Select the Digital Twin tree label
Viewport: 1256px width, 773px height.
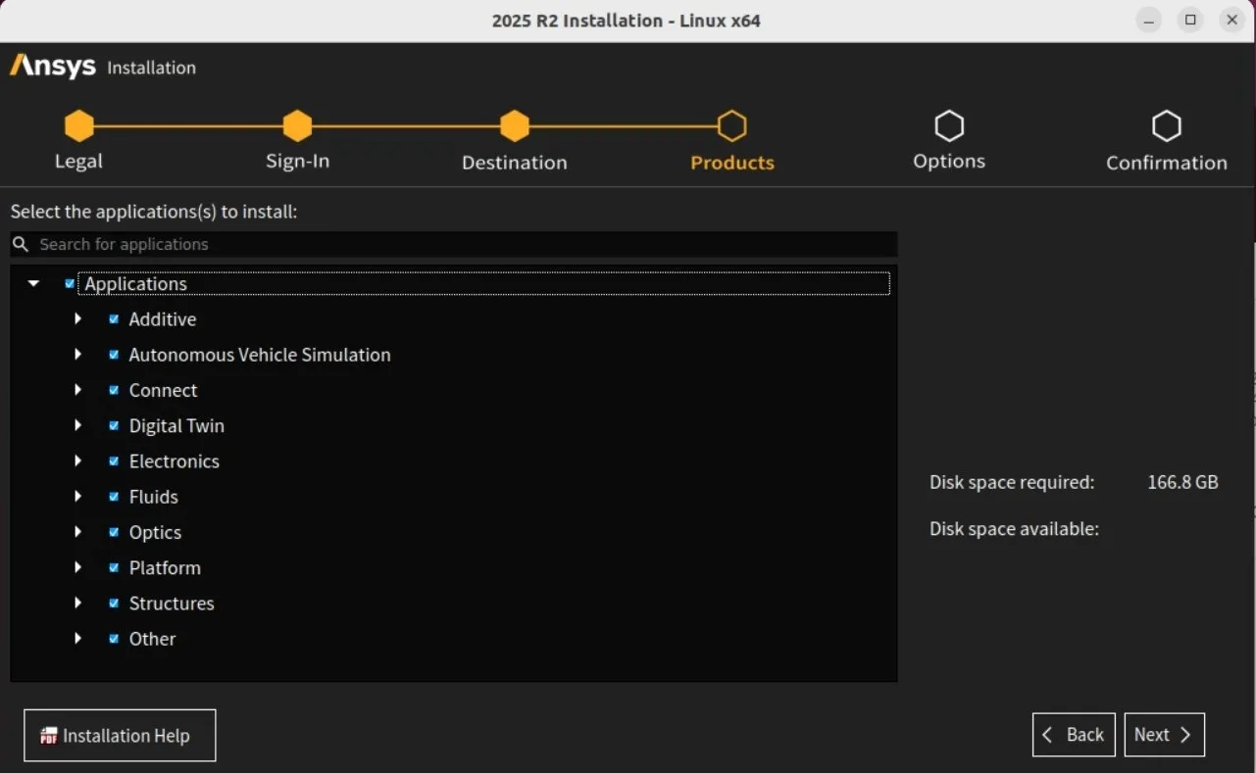click(x=176, y=426)
